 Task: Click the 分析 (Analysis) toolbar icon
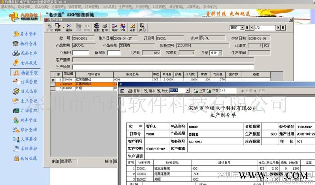132,27
